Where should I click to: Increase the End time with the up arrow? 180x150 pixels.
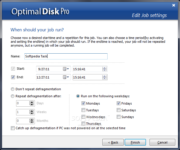[x=104, y=76]
